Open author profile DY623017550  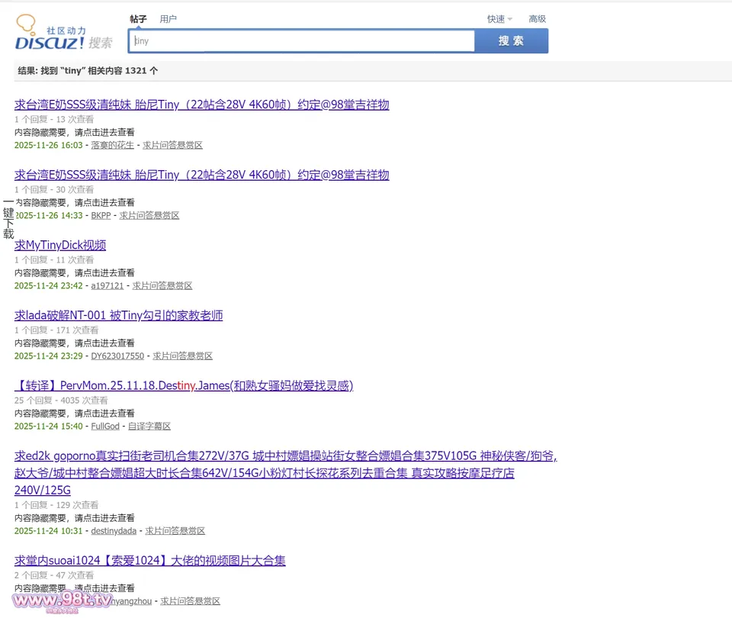[x=117, y=356]
